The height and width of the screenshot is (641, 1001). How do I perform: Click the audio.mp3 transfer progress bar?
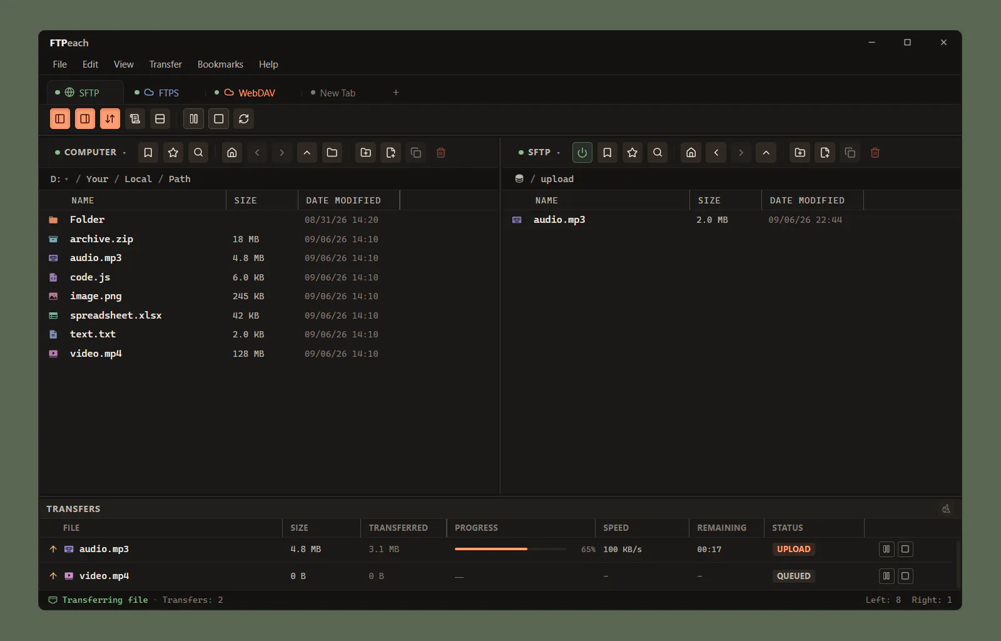point(511,549)
